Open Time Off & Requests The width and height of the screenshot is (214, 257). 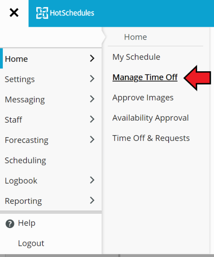pyautogui.click(x=151, y=138)
